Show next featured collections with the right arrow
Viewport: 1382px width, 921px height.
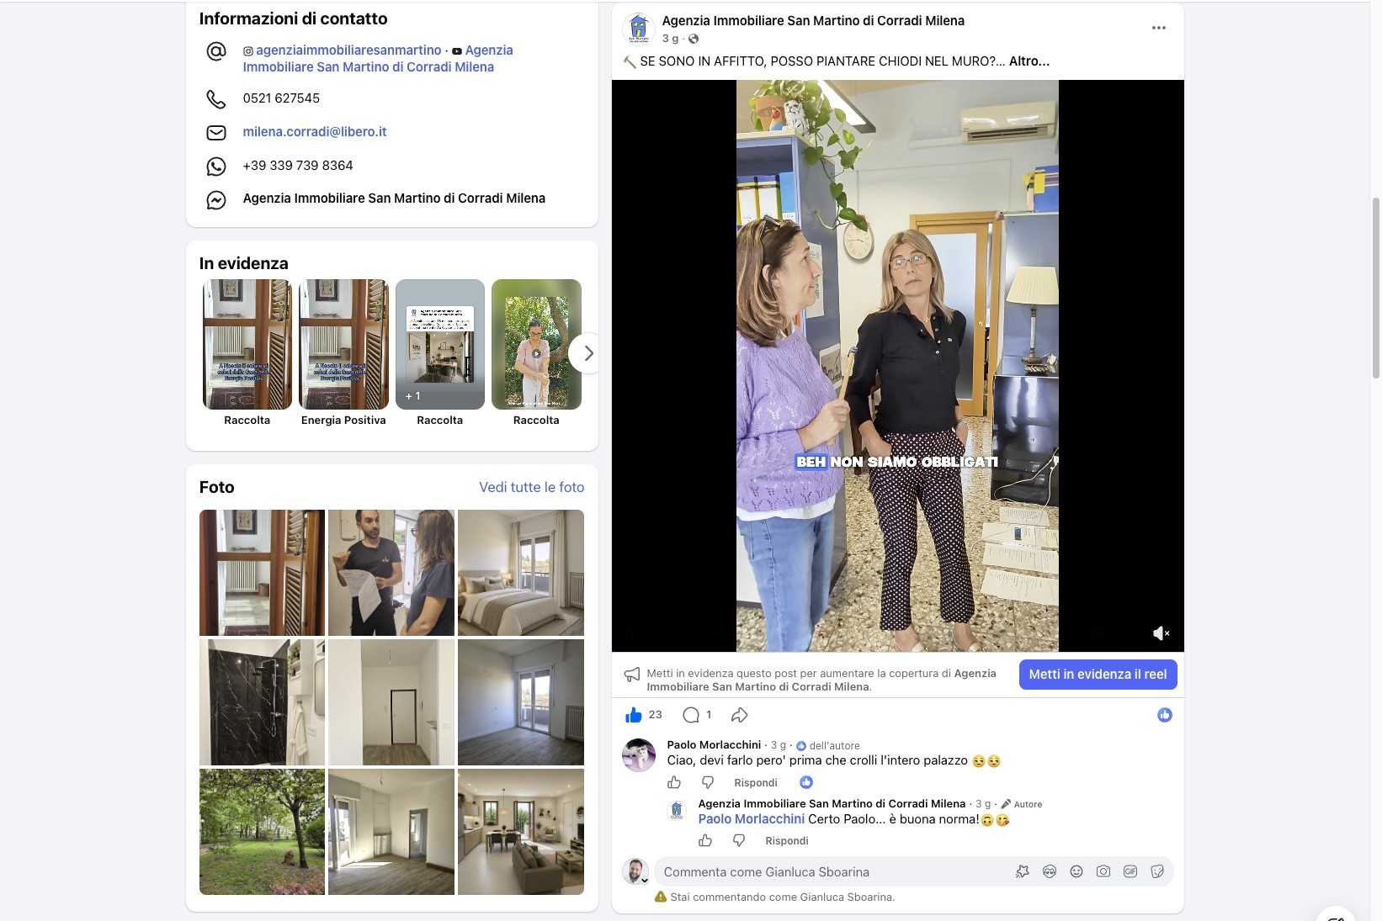[x=588, y=353]
